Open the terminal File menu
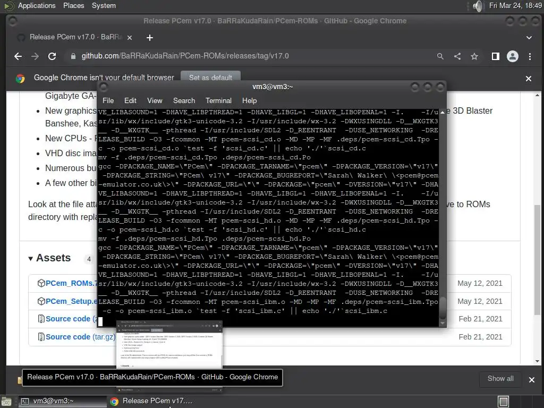Screen dimensions: 544x408 pos(108,100)
